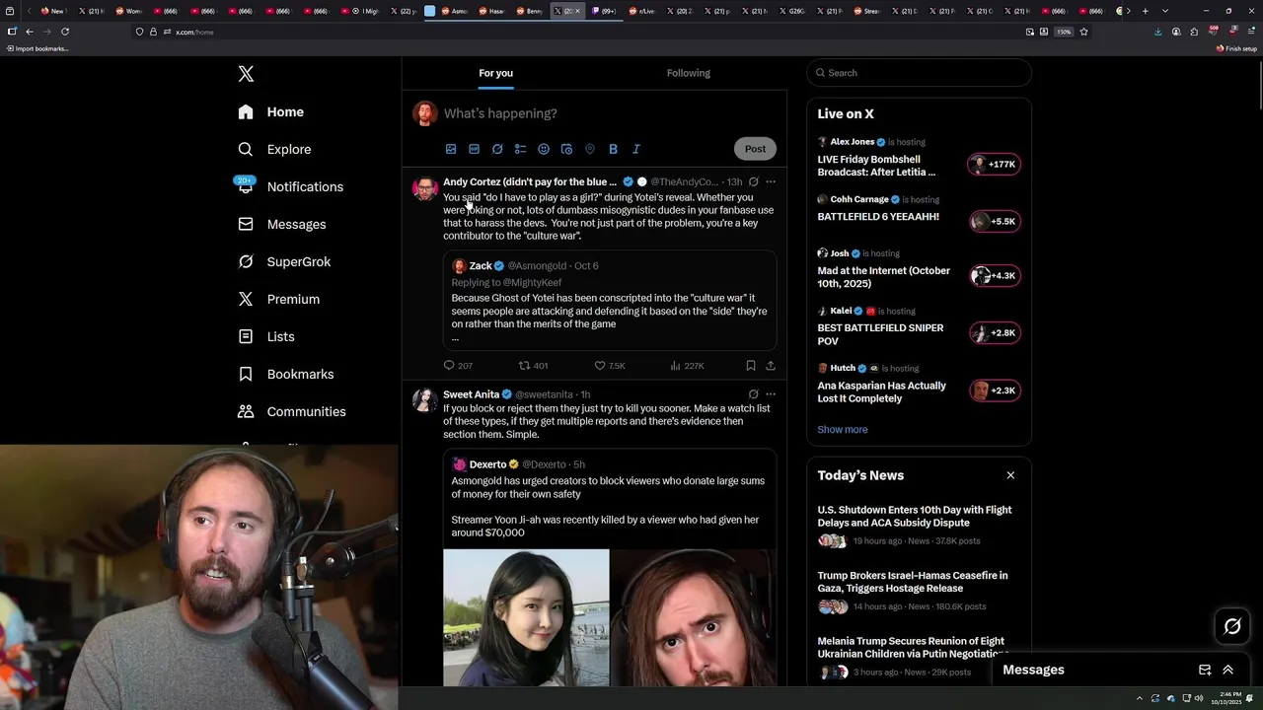Image resolution: width=1263 pixels, height=710 pixels.
Task: Open Alex Jones live broadcast
Action: (919, 159)
